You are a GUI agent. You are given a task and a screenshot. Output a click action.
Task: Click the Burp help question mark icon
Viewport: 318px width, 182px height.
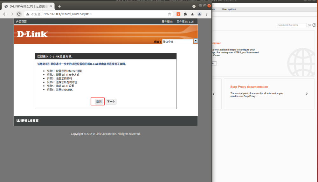tap(314, 25)
